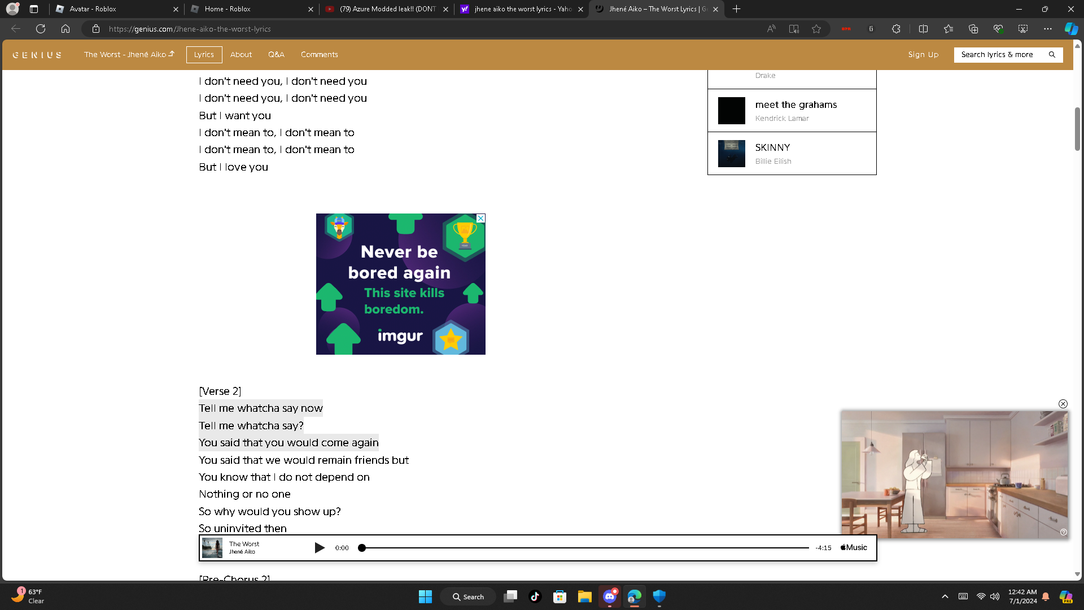The height and width of the screenshot is (610, 1084).
Task: Start the Screenshot tool in toolbar
Action: 1023,29
